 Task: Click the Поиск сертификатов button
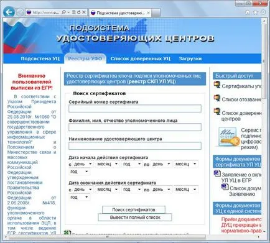tap(134, 209)
